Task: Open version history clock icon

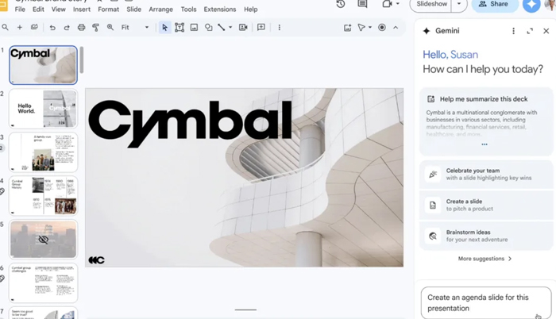Action: point(341,4)
